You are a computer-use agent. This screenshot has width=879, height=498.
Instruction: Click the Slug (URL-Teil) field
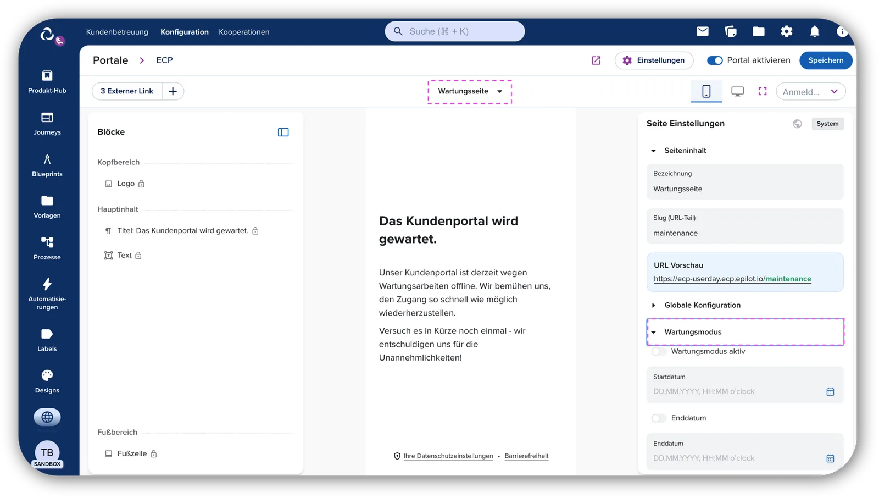tap(745, 226)
